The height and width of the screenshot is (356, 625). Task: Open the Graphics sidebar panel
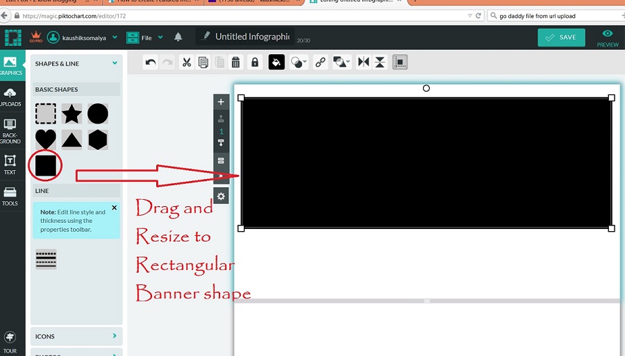click(10, 66)
